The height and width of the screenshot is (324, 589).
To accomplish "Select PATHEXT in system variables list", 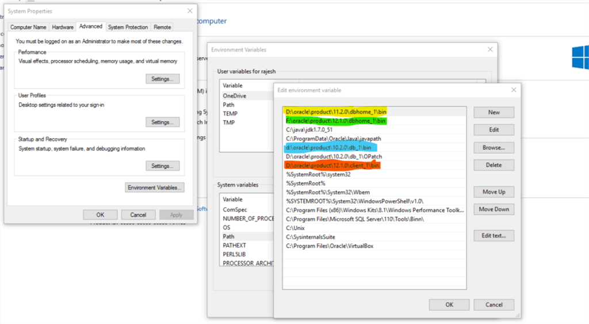I will (x=247, y=245).
